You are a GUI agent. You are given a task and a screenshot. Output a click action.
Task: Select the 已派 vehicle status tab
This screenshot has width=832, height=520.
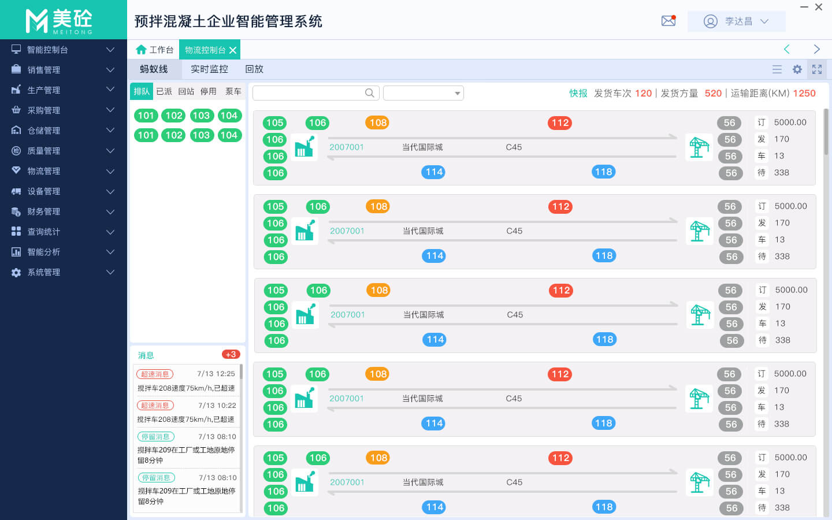tap(164, 91)
